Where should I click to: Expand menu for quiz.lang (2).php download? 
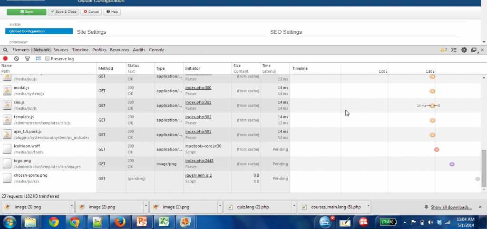pos(292,207)
